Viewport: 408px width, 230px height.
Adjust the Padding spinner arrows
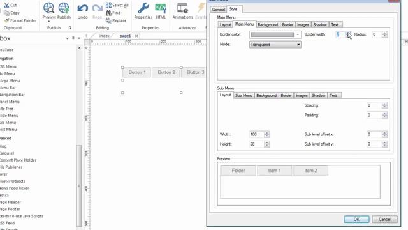384,115
